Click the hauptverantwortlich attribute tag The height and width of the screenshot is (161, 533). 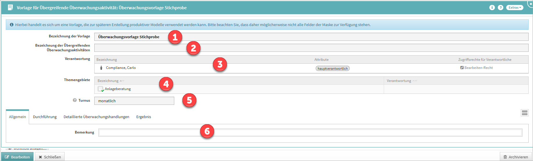pyautogui.click(x=333, y=69)
